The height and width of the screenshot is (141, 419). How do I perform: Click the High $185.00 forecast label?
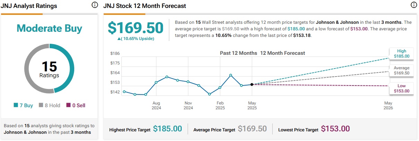point(401,53)
